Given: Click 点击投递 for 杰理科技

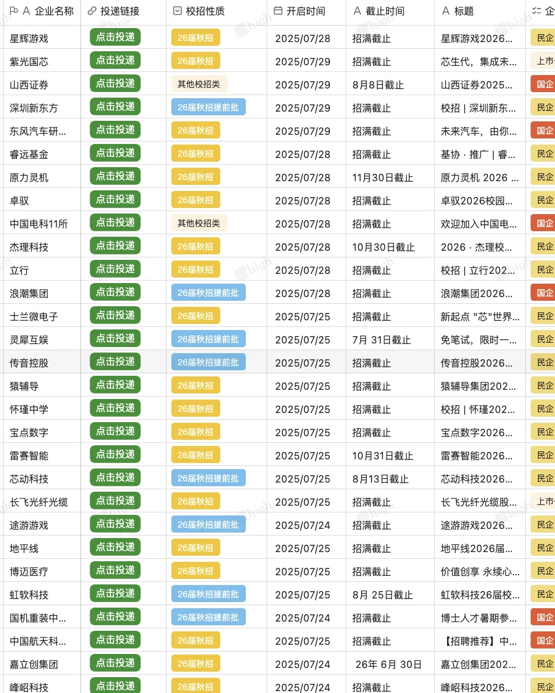Looking at the screenshot, I should click(115, 246).
